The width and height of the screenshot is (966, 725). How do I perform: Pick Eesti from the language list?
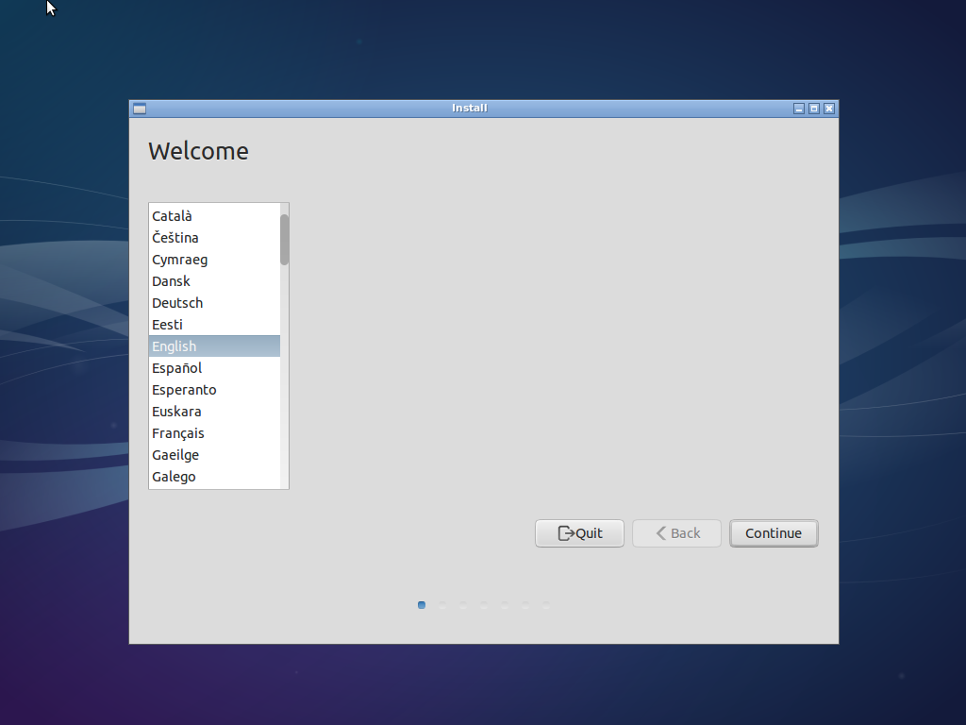click(214, 325)
